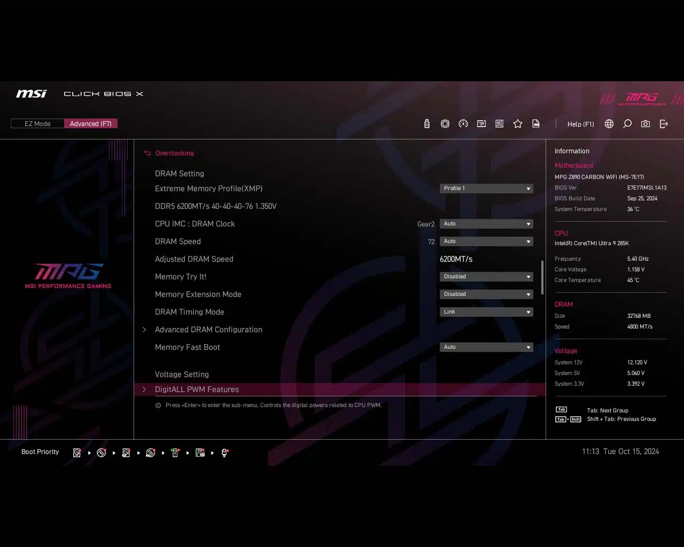The height and width of the screenshot is (547, 684).
Task: Select the floppy disk boot priority icon
Action: 200,452
